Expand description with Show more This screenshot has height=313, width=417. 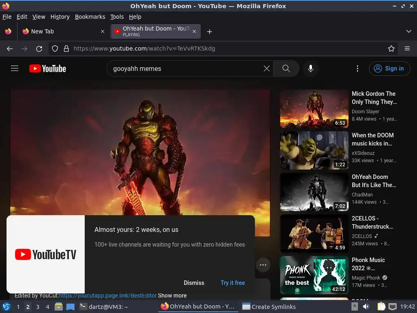point(172,295)
